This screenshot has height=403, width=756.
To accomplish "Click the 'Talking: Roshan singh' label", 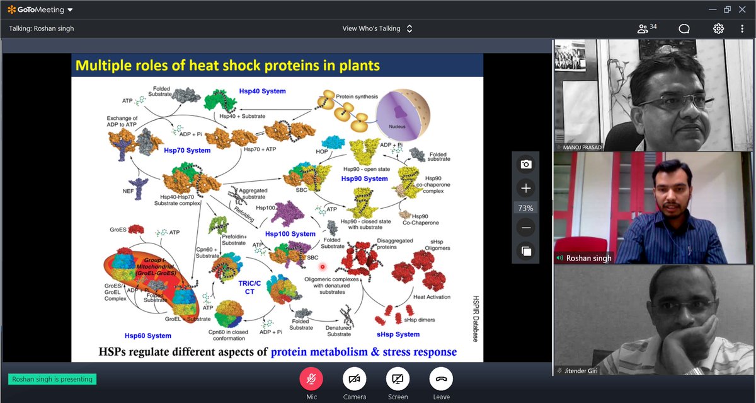I will point(42,28).
